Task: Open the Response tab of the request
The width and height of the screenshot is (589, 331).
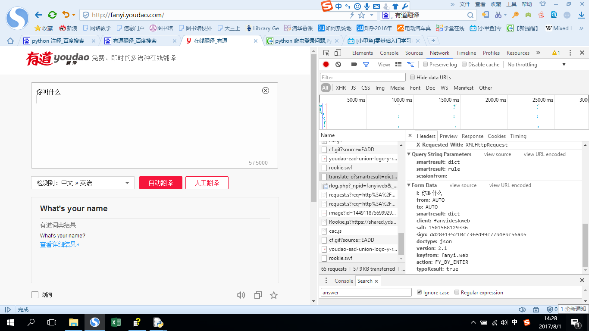Action: (473, 136)
